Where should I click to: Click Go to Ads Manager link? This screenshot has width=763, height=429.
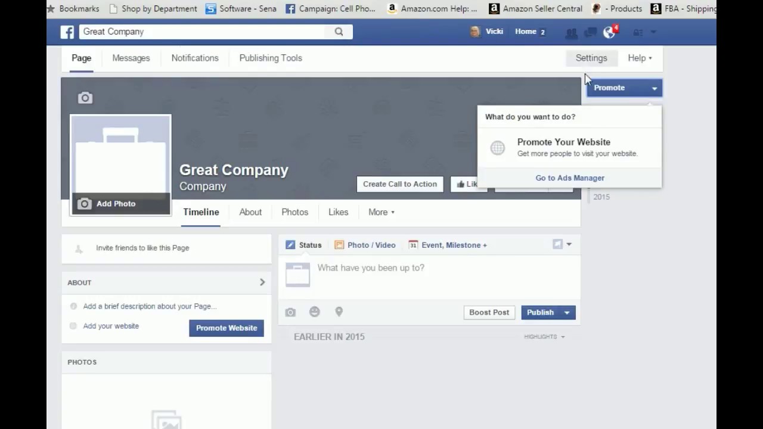[570, 178]
